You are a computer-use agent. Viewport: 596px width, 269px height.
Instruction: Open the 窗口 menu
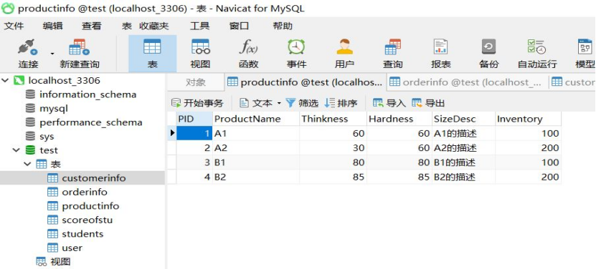pyautogui.click(x=239, y=26)
